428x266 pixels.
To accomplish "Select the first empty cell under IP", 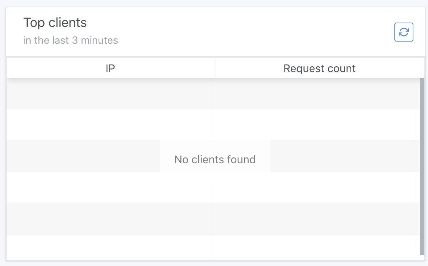I will (110, 94).
